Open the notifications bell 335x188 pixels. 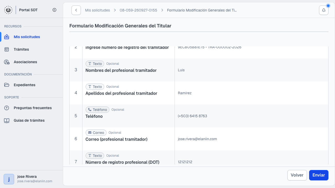[324, 10]
